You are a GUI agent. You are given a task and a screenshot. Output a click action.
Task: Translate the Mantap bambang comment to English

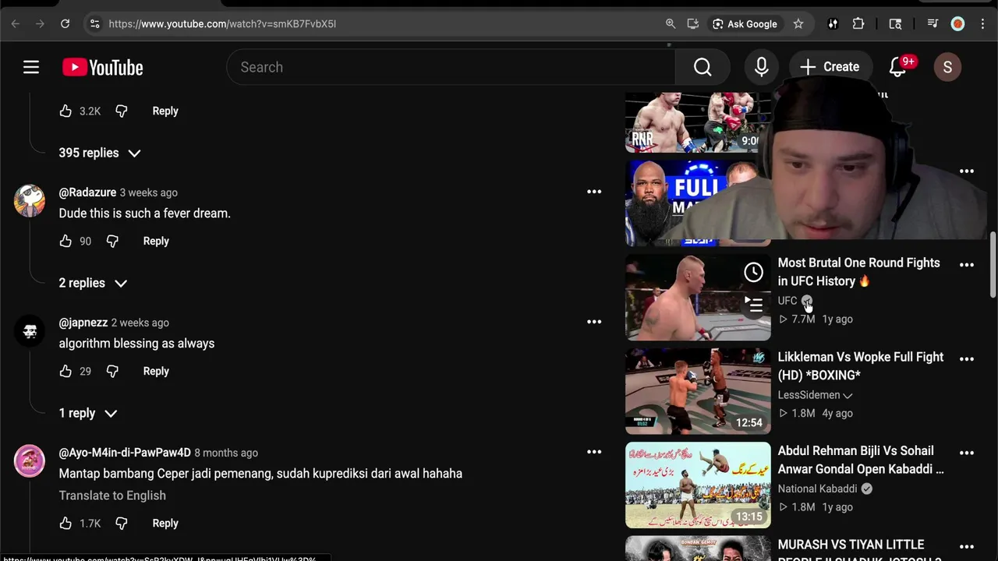tap(112, 496)
